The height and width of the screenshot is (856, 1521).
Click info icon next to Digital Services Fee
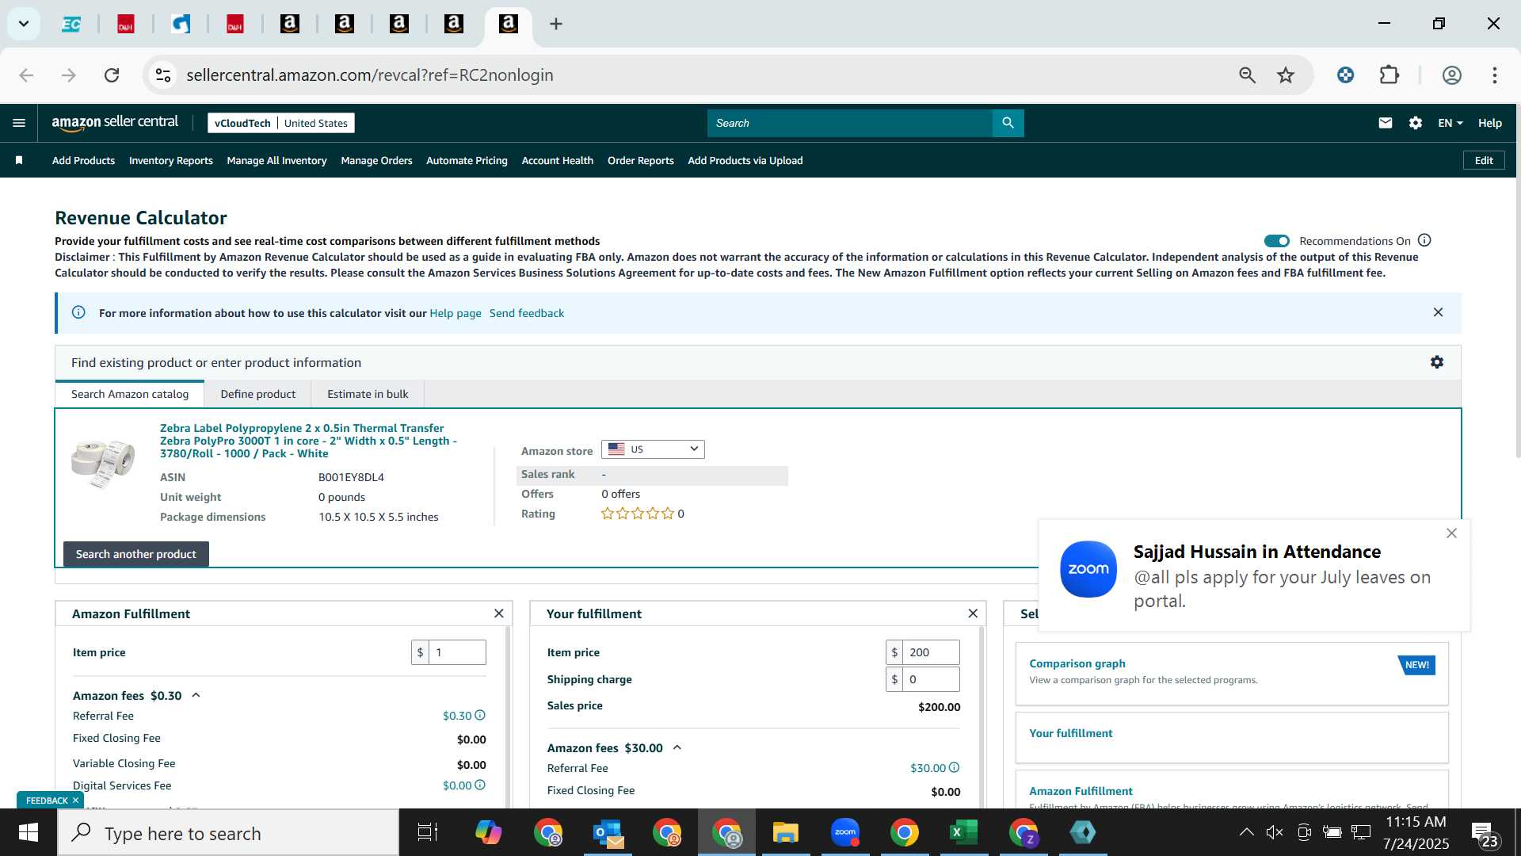(479, 785)
